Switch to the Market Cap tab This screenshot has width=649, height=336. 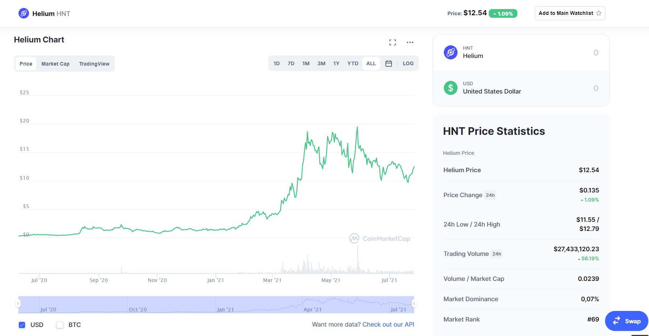[55, 64]
